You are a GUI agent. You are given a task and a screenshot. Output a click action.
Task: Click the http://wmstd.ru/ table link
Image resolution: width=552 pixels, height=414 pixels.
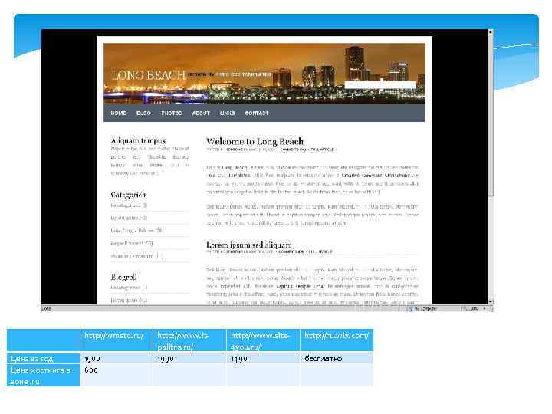pyautogui.click(x=113, y=336)
